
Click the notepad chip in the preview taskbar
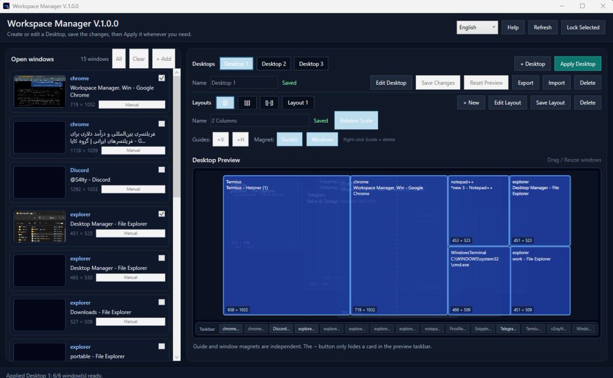point(433,329)
